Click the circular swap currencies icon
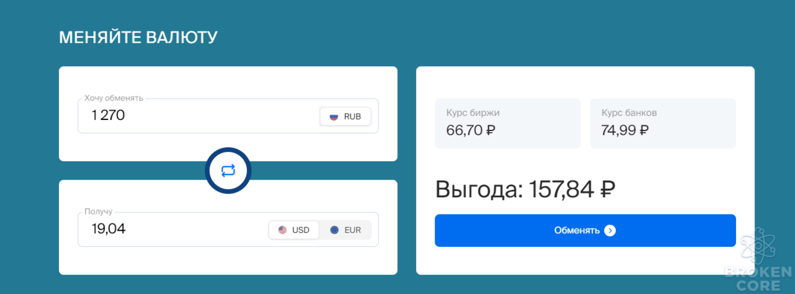 tap(228, 171)
